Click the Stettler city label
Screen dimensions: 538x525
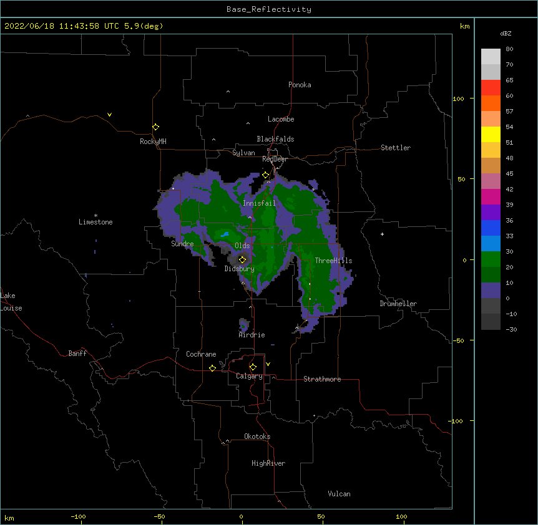pyautogui.click(x=396, y=148)
